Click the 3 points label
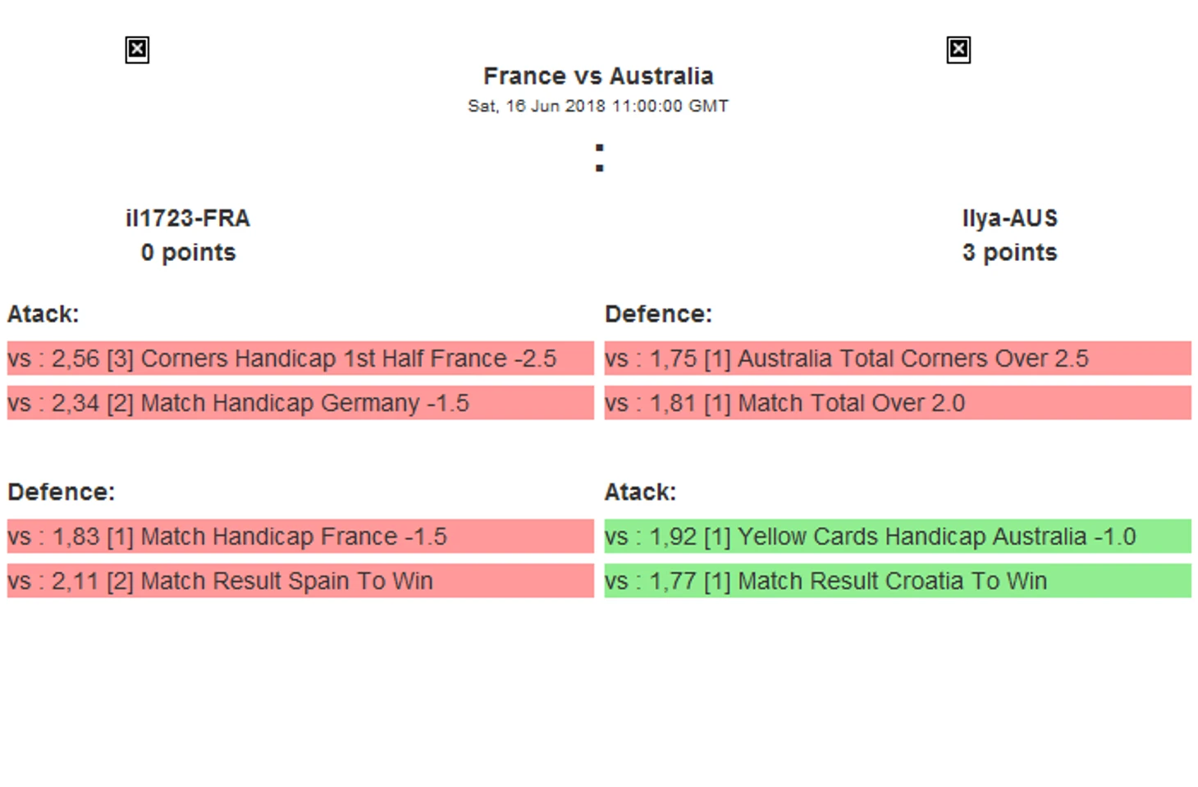 click(1009, 253)
